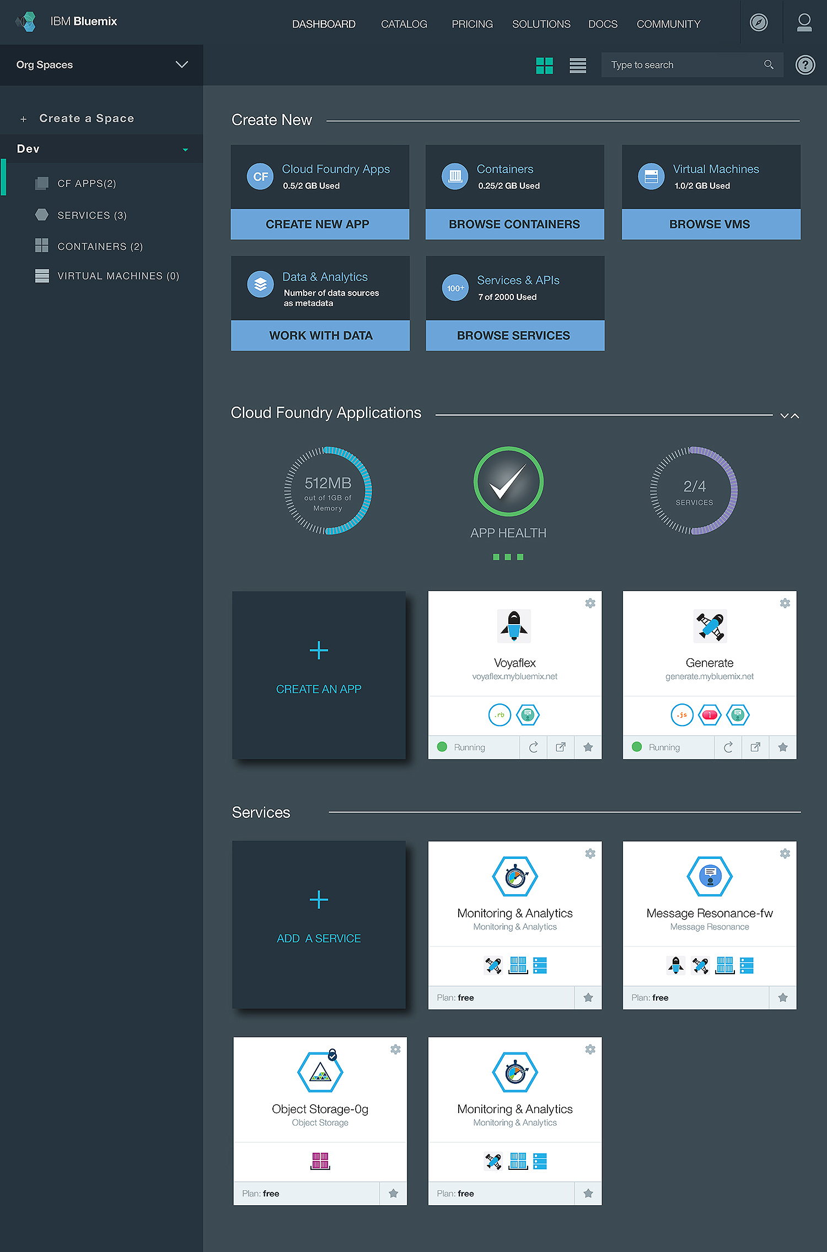Click the .js runtime badge on Generate
This screenshot has height=1252, width=827.
click(682, 715)
